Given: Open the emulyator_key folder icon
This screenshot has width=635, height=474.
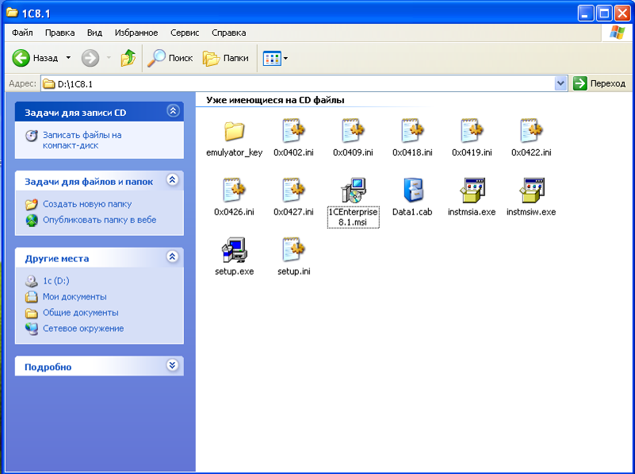Looking at the screenshot, I should [234, 131].
